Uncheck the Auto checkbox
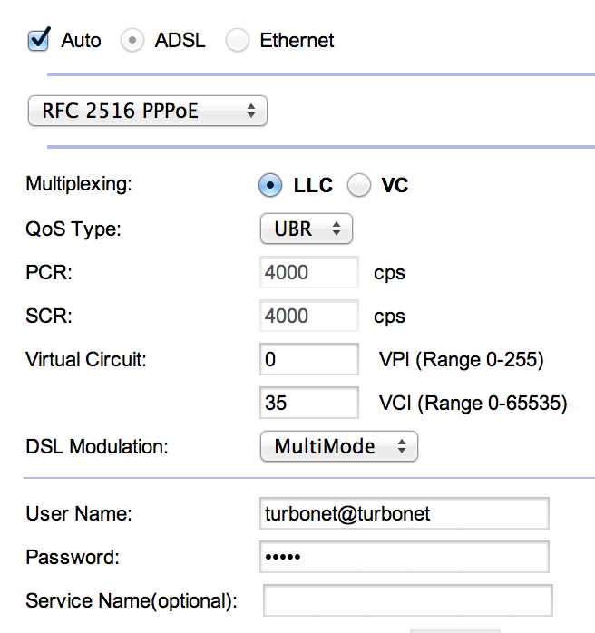Screen dimensions: 595x633 (39, 41)
